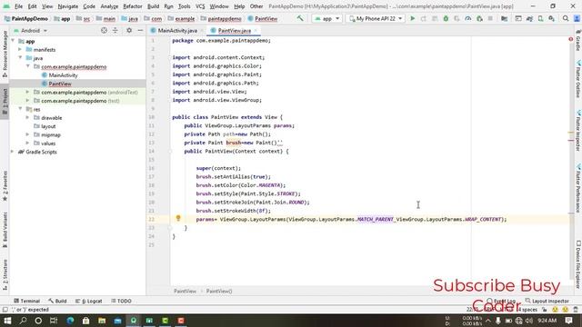Collapse the java folder node
The image size is (582, 327).
click(20, 58)
